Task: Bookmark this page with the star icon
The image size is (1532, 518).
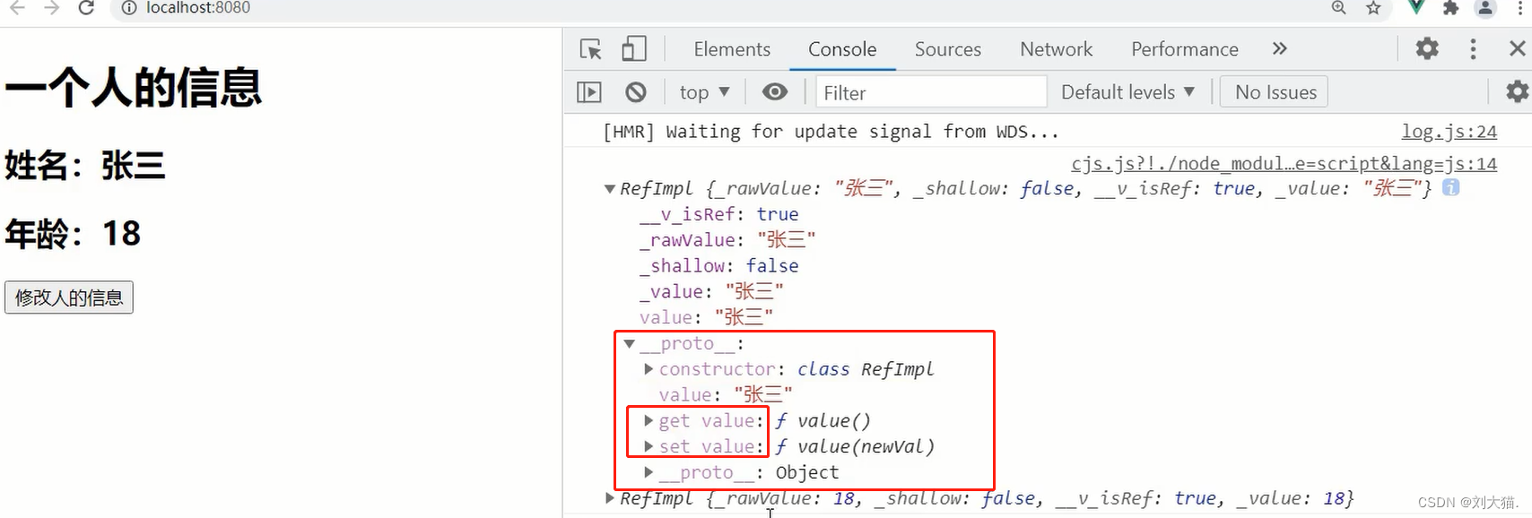Action: [1373, 8]
